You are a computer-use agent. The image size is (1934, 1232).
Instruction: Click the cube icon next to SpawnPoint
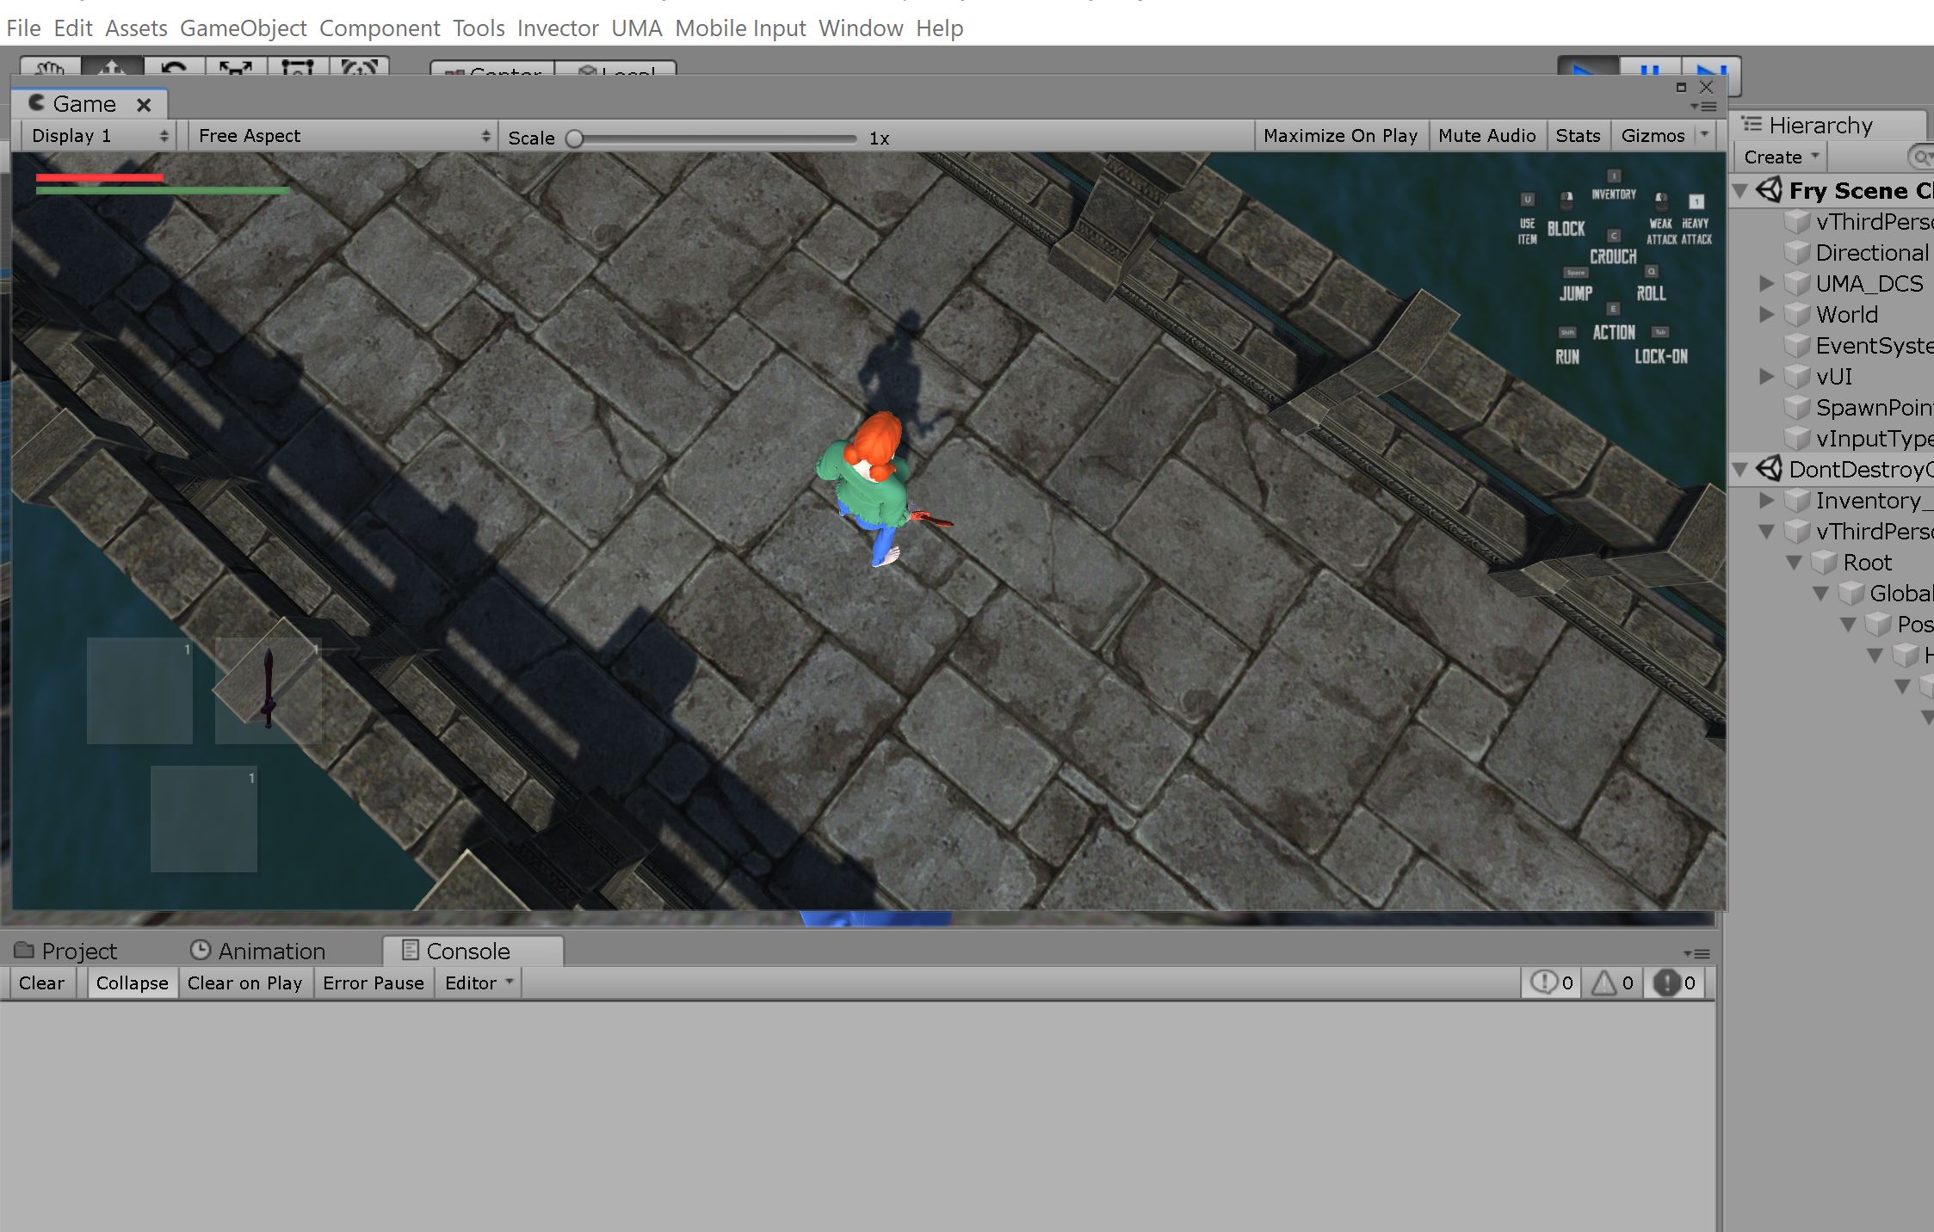(1797, 407)
